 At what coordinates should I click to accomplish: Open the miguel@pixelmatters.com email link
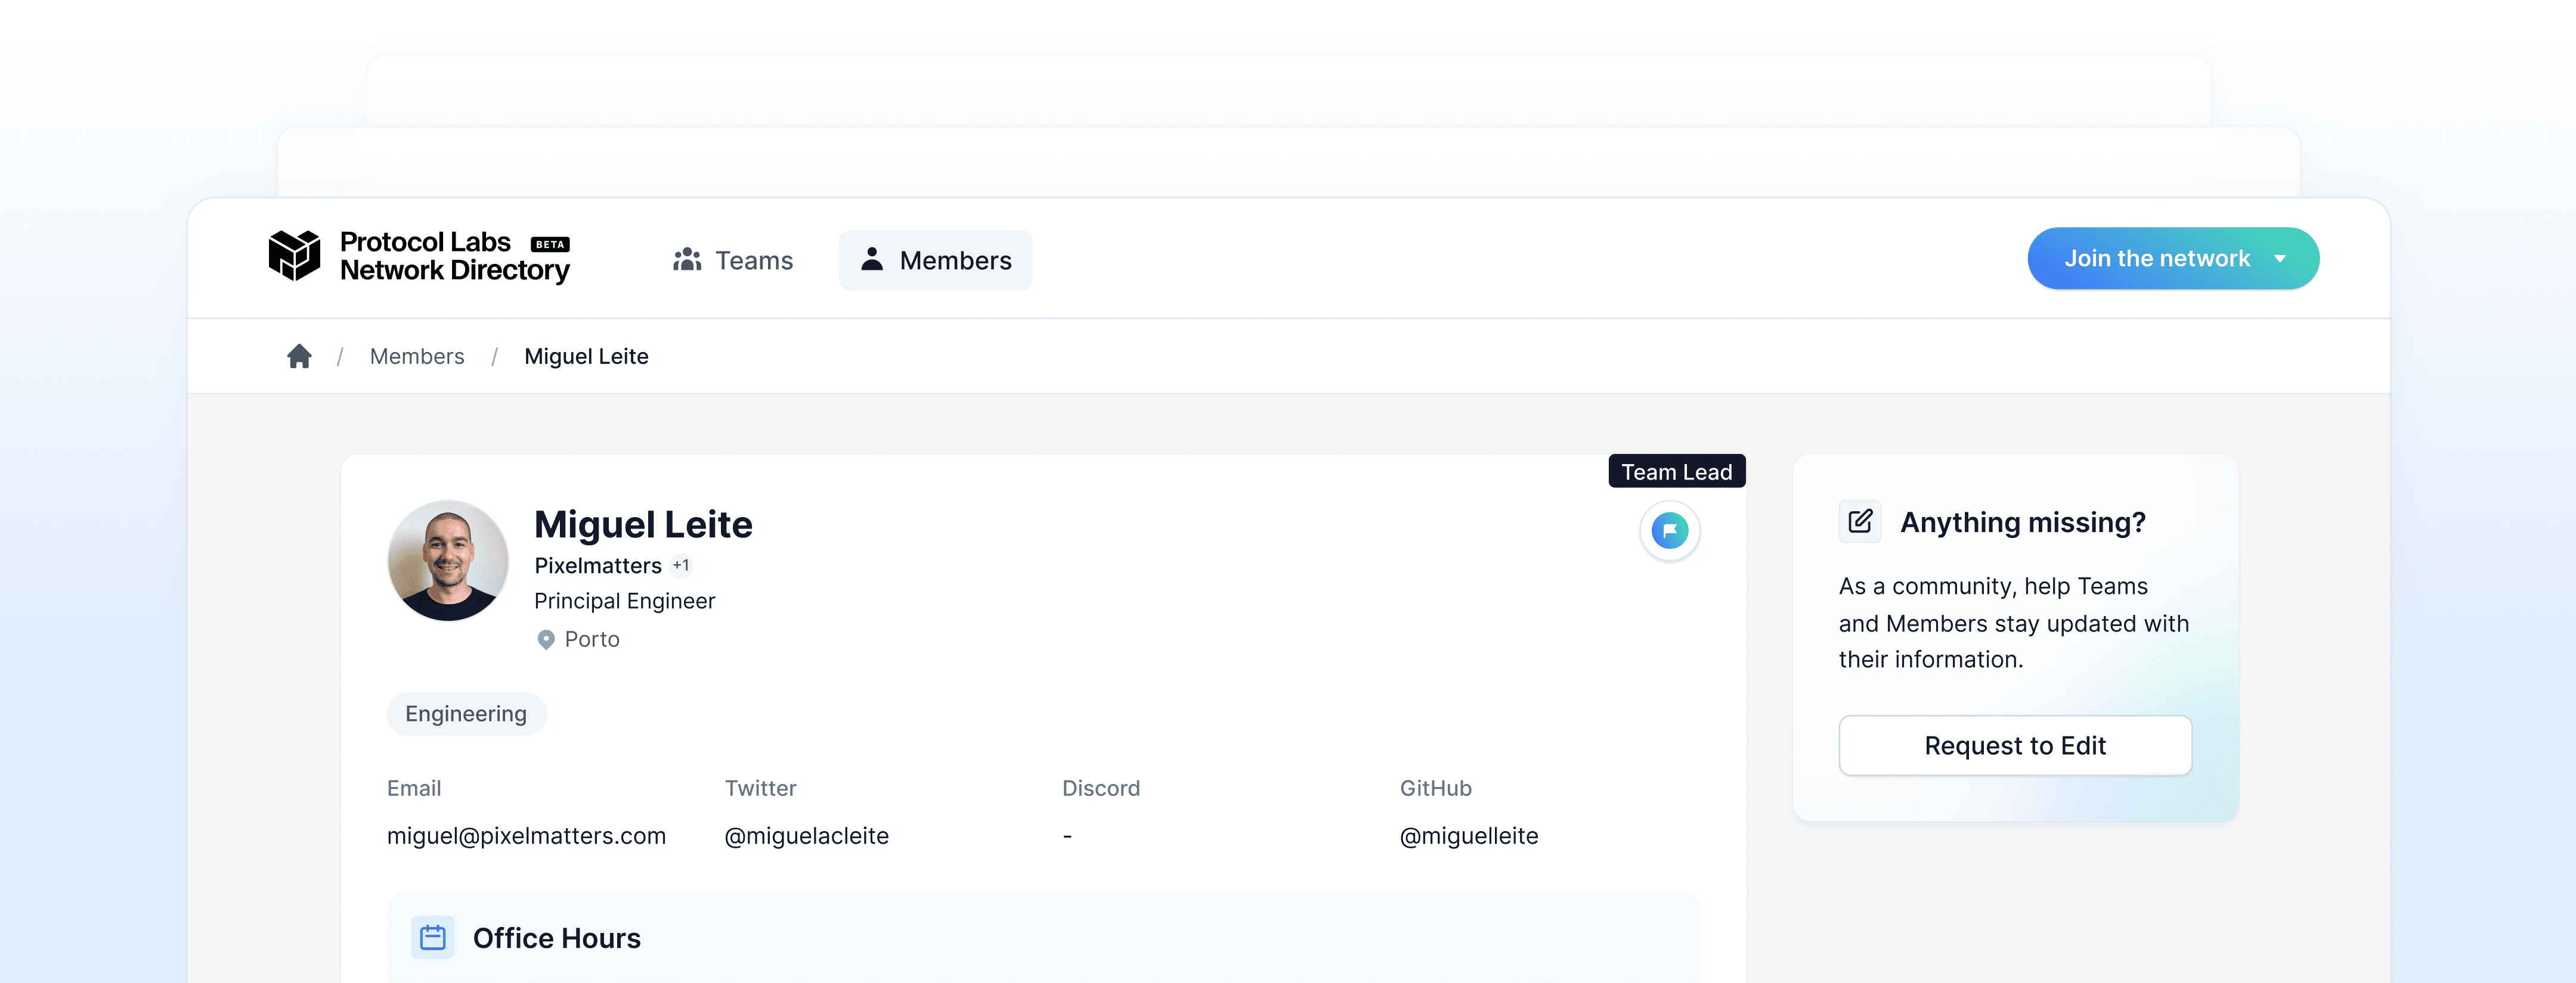526,836
